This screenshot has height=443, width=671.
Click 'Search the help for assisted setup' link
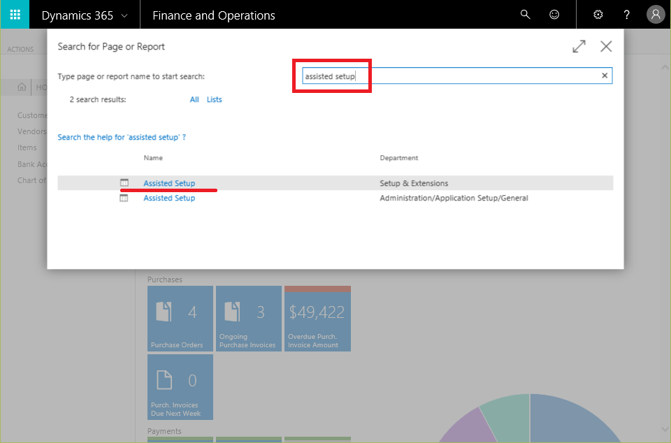122,137
